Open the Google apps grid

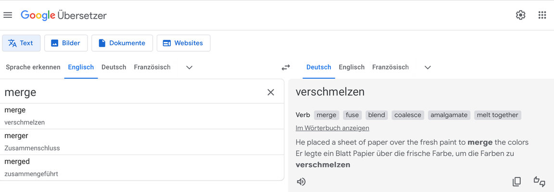tap(542, 15)
